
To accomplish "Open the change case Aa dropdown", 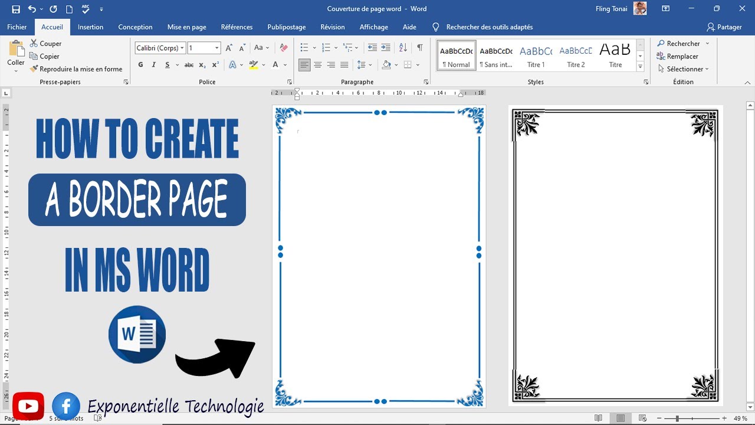I will 261,48.
